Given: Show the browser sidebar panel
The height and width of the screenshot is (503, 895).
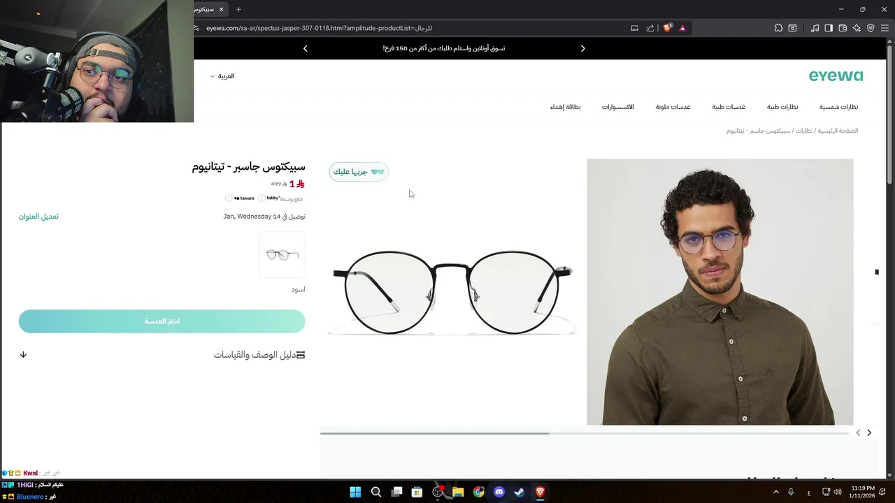Looking at the screenshot, I should [829, 28].
